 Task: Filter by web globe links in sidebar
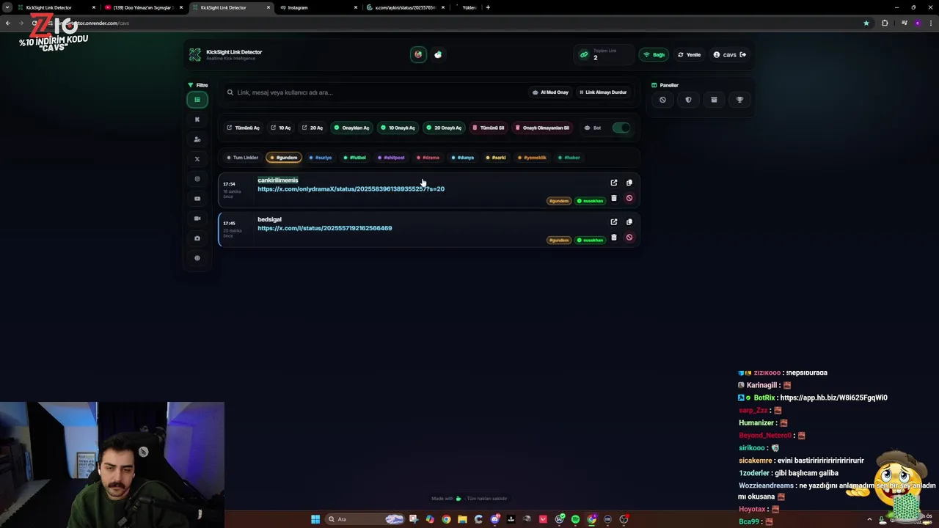197,258
